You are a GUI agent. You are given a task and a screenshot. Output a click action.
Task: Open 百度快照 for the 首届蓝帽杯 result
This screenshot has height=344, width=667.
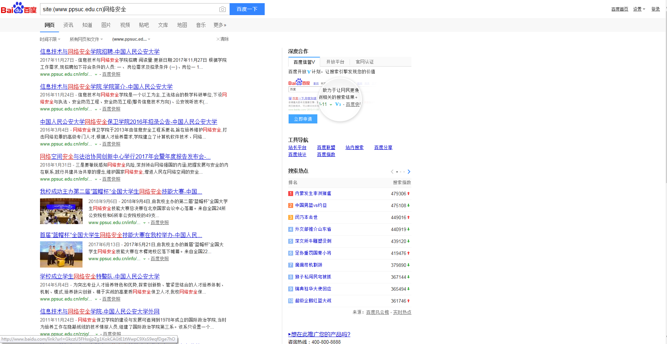160,259
